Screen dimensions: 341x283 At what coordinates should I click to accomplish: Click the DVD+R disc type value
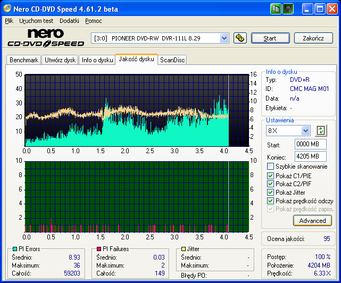tap(300, 80)
